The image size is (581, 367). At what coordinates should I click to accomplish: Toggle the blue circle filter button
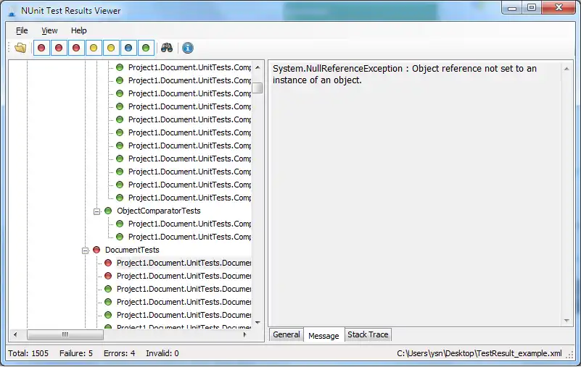128,48
